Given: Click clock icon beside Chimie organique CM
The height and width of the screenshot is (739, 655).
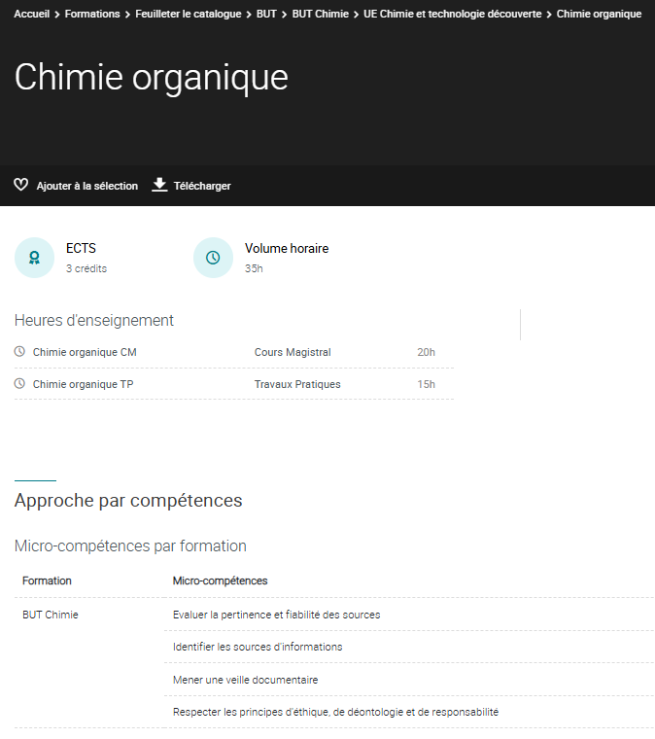Looking at the screenshot, I should (x=20, y=352).
